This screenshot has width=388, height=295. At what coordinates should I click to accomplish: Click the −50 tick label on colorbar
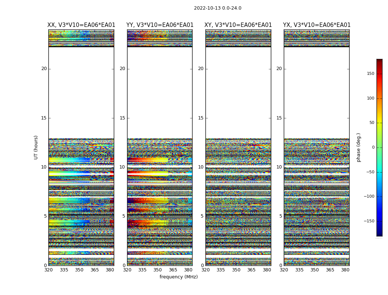(370, 172)
